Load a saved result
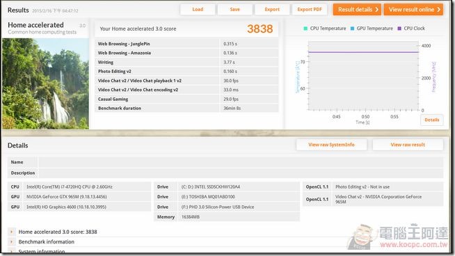 click(x=198, y=9)
